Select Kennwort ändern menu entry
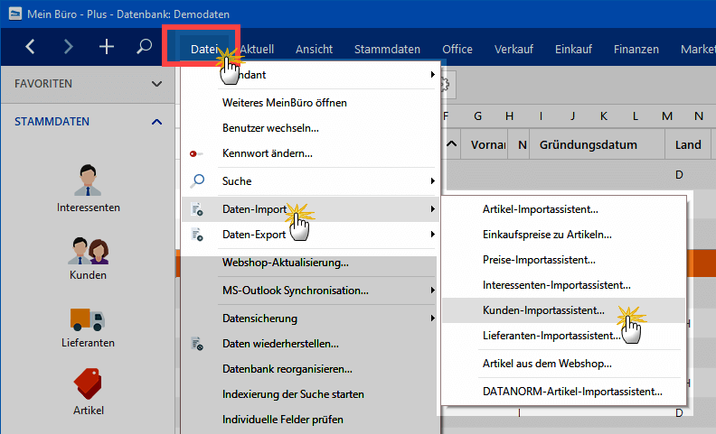This screenshot has width=716, height=434. click(x=310, y=153)
